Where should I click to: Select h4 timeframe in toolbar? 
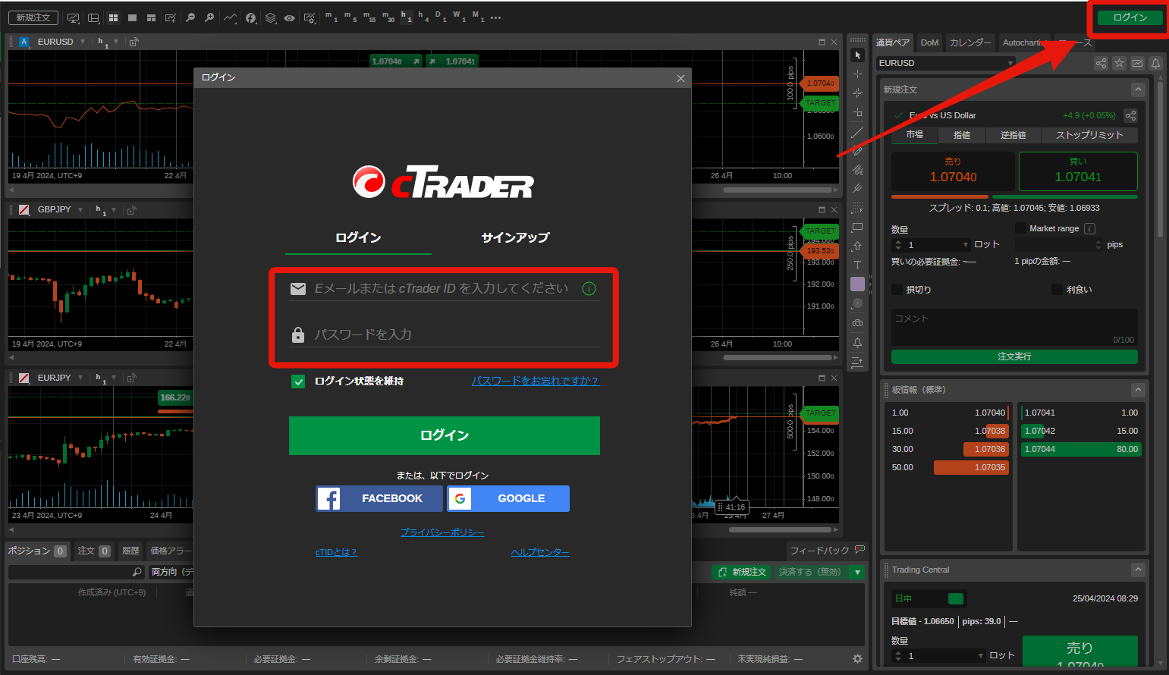tap(423, 17)
